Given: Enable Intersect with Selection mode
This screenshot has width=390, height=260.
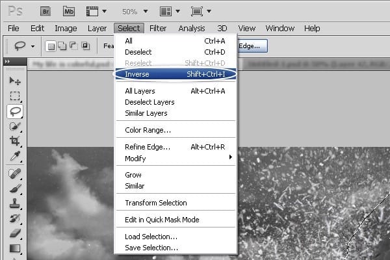Looking at the screenshot, I should pyautogui.click(x=85, y=46).
